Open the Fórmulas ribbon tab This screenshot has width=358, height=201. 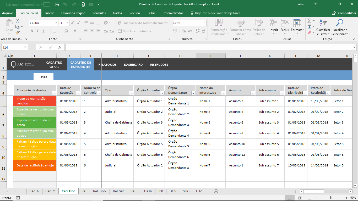[x=99, y=13]
